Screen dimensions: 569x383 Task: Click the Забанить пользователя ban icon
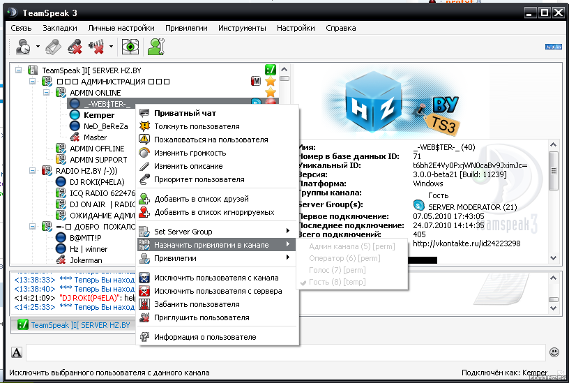click(144, 304)
